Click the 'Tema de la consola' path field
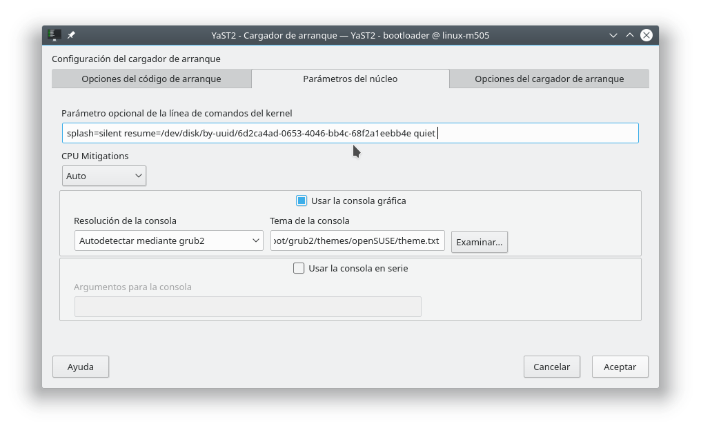Viewport: 701px width, 430px height. tap(357, 241)
